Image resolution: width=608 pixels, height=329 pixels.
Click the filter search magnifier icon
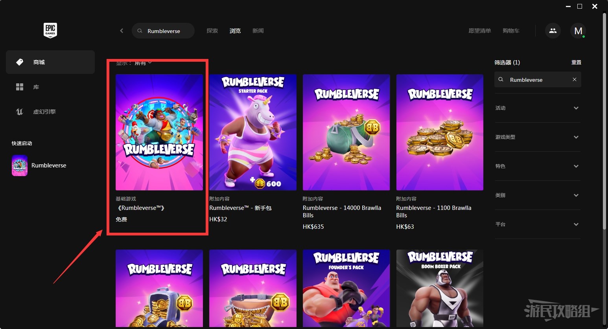click(x=501, y=79)
